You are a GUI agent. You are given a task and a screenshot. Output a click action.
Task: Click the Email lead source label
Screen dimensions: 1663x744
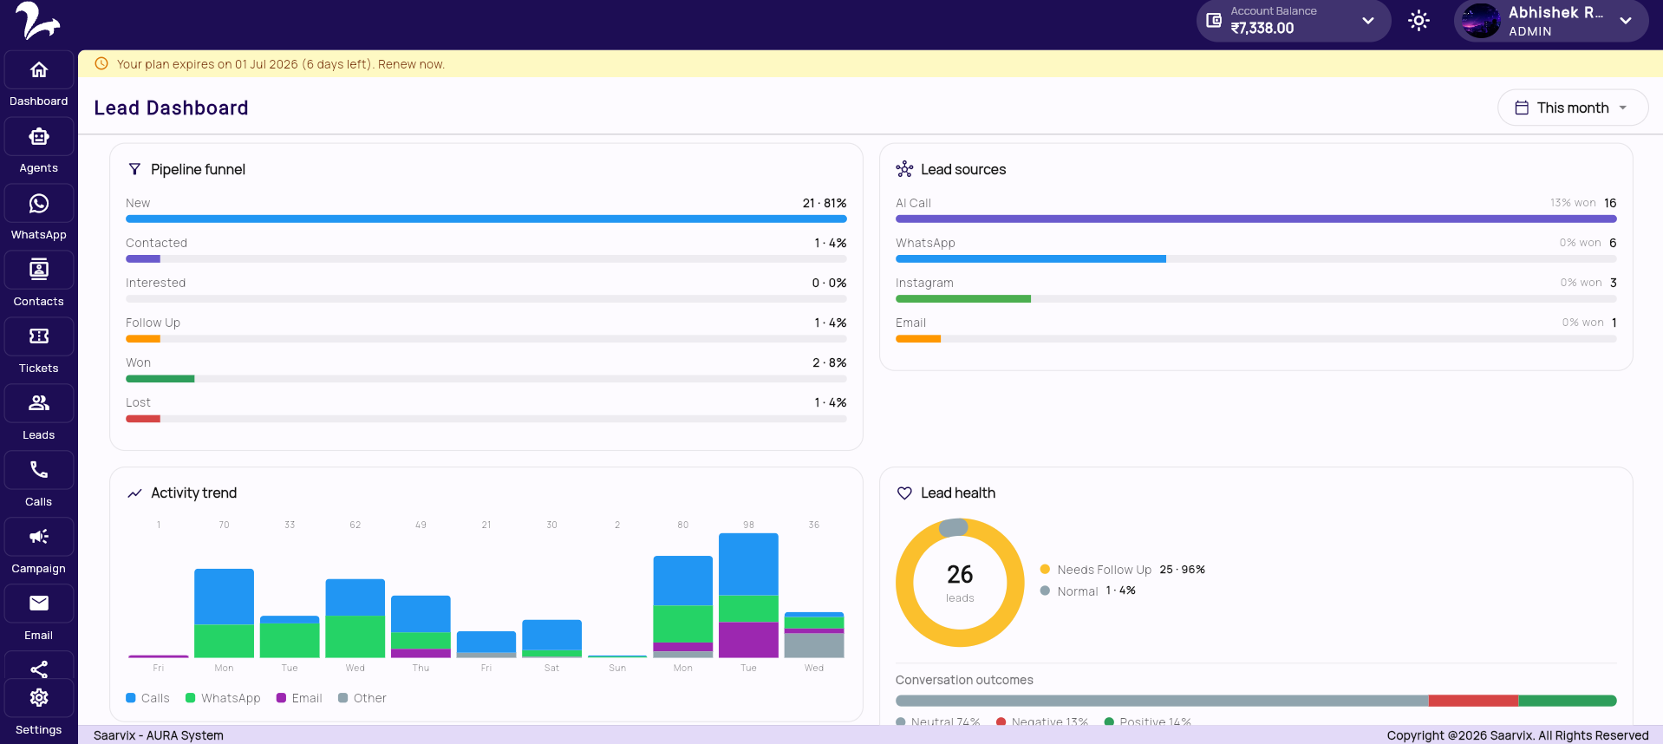[910, 323]
